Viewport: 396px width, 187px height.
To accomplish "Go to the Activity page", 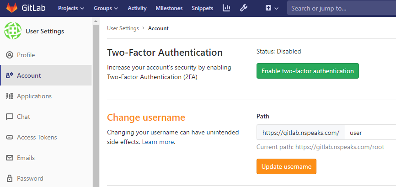I will (x=137, y=8).
